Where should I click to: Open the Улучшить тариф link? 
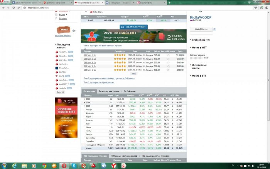pyautogui.click(x=63, y=36)
